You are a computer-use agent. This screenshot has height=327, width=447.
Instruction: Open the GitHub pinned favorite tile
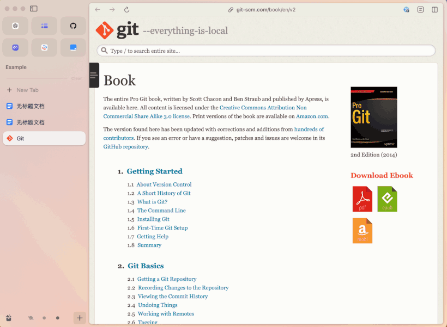[73, 26]
